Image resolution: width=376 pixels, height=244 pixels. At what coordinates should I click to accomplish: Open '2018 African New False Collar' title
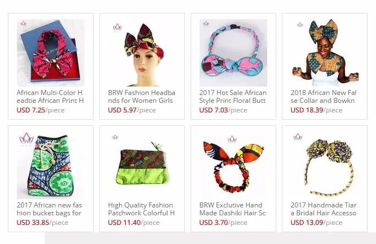[x=324, y=96]
